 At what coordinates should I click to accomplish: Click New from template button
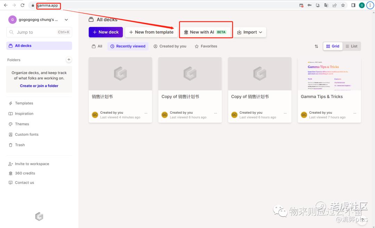(x=151, y=32)
